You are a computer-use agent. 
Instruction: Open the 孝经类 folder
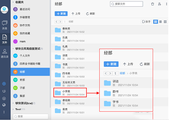(75, 102)
